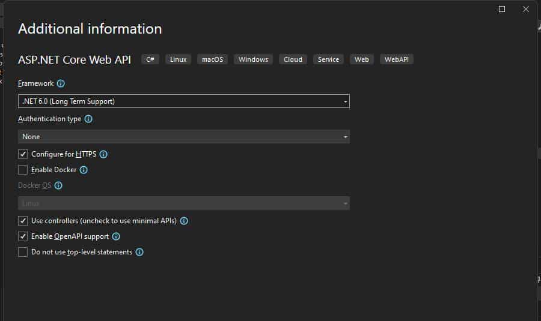The width and height of the screenshot is (541, 321).
Task: Select the Cloud tag
Action: point(293,59)
